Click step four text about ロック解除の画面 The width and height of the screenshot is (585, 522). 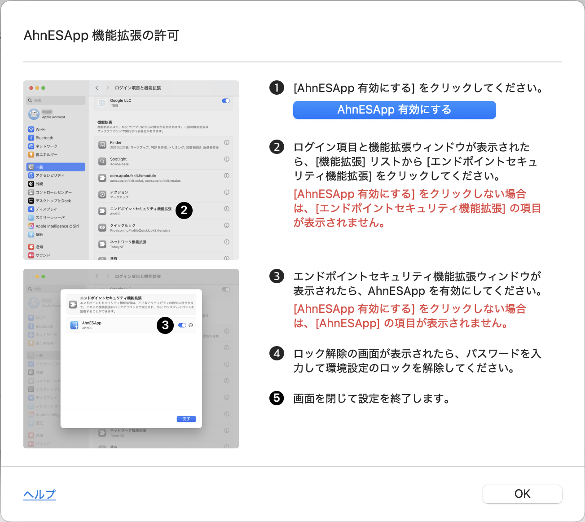[x=417, y=361]
